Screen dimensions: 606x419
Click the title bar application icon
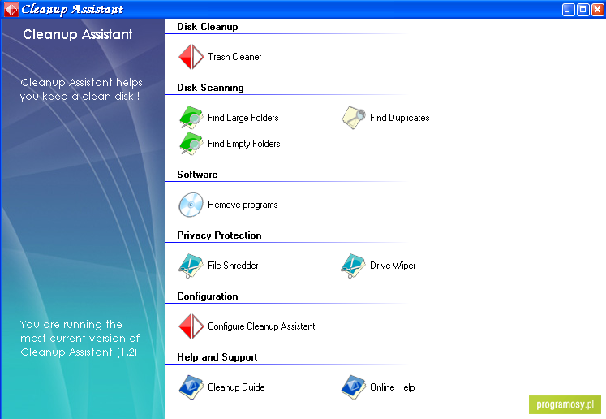[x=11, y=9]
